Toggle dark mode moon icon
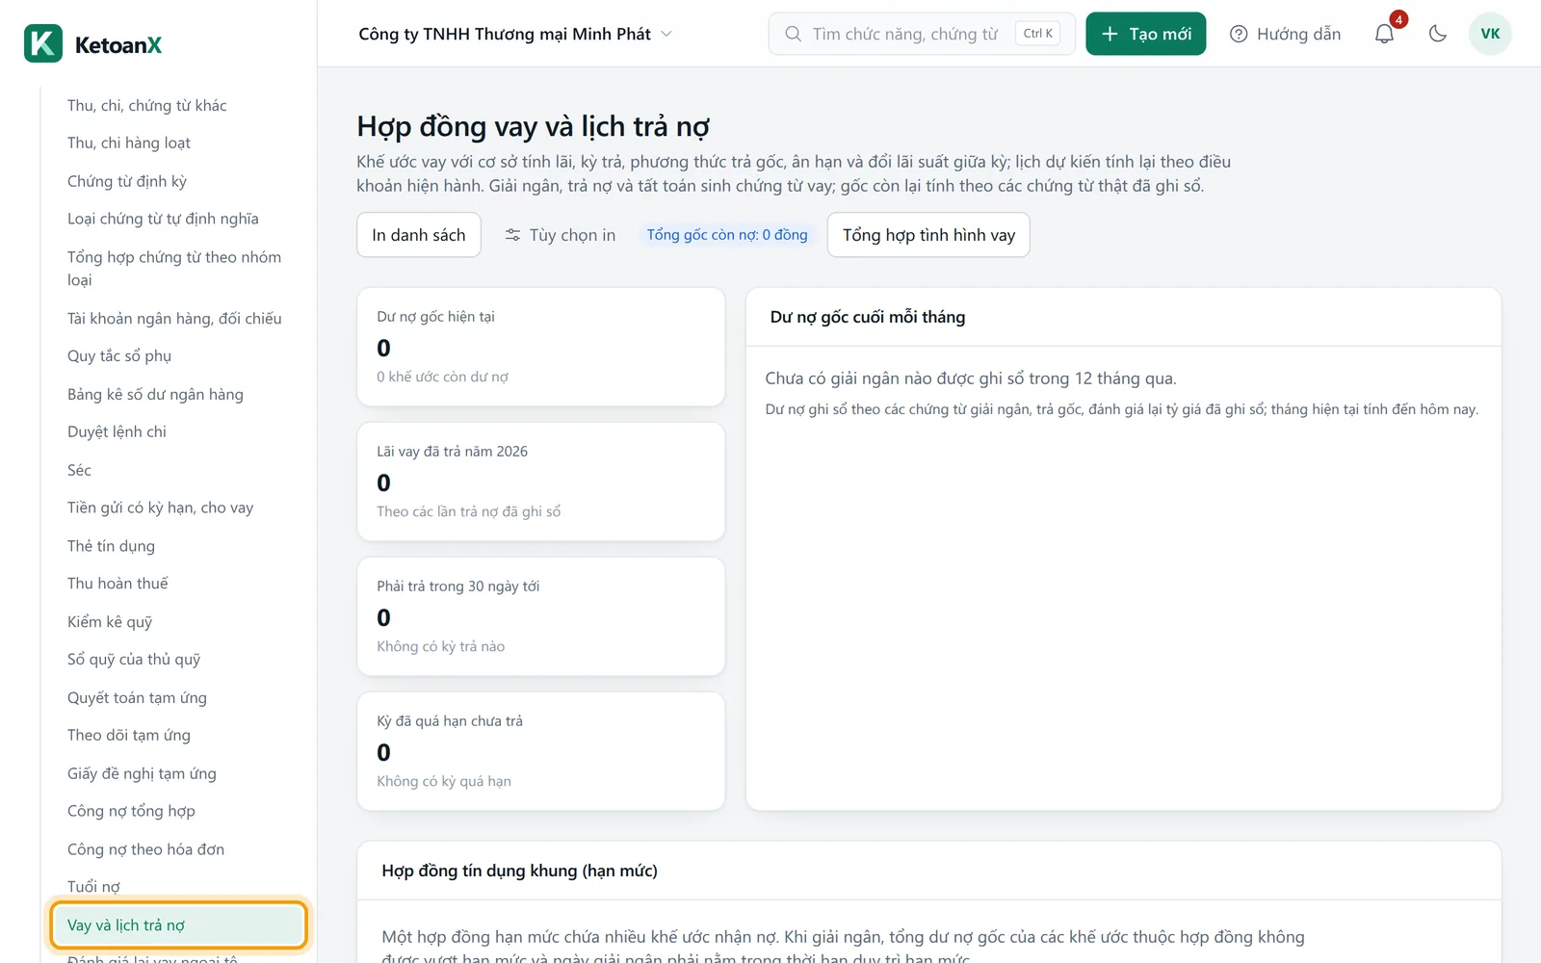Viewport: 1541px width, 963px height. (x=1438, y=34)
